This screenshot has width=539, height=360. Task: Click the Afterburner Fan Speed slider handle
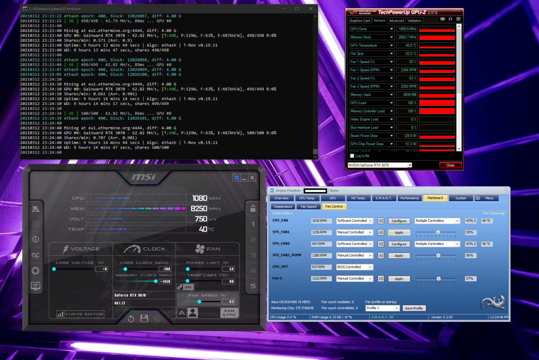pyautogui.click(x=199, y=301)
